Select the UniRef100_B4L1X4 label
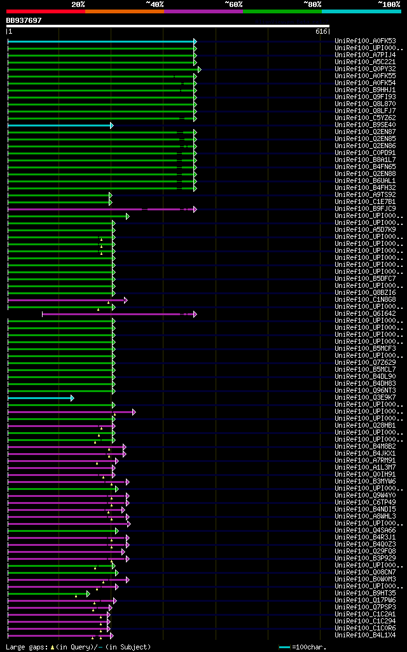 tap(366, 635)
